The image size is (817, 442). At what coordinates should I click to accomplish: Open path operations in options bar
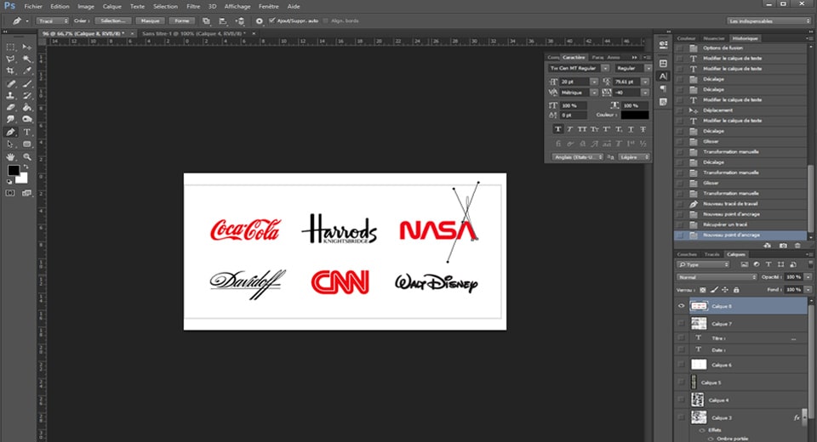tap(206, 20)
